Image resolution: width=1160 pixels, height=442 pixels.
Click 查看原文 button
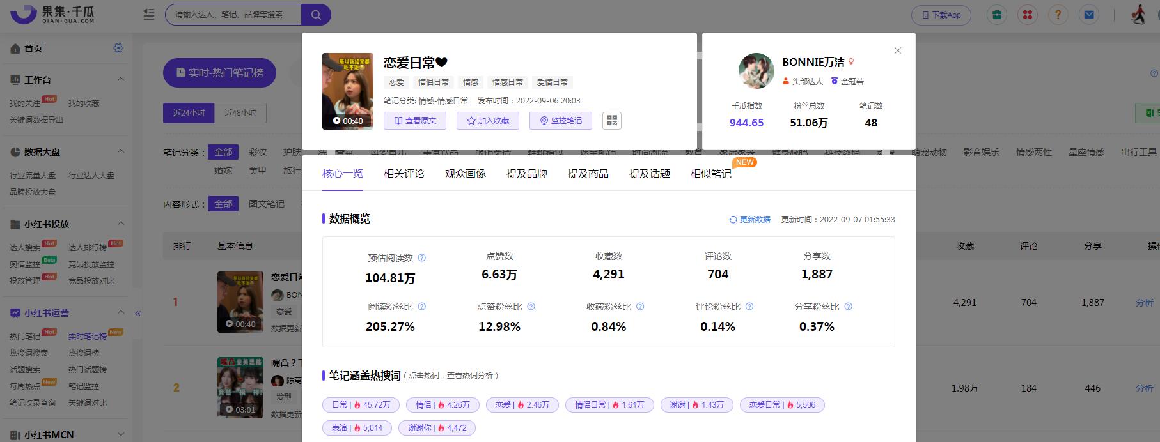415,120
